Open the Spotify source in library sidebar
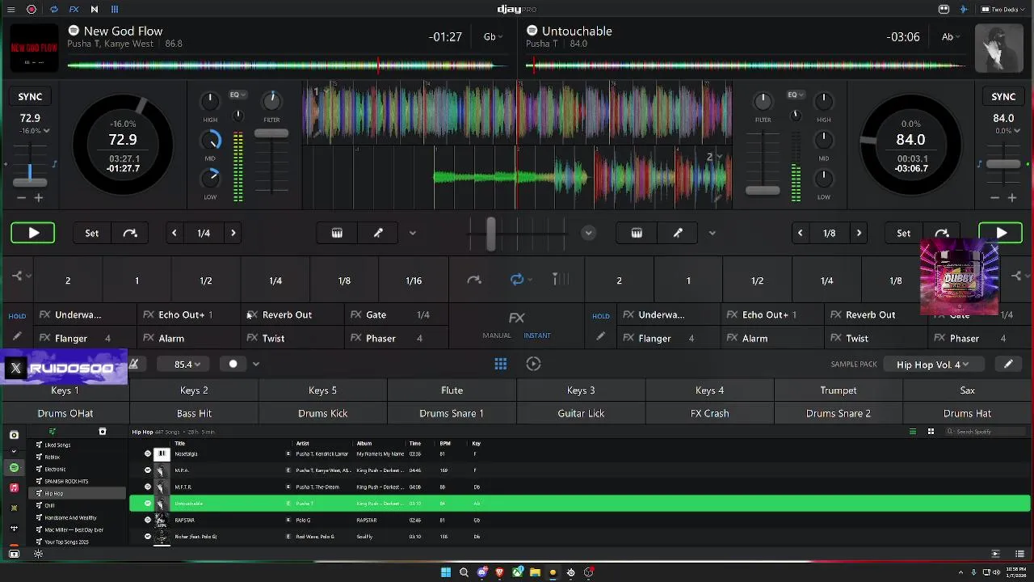This screenshot has width=1034, height=582. pos(14,468)
